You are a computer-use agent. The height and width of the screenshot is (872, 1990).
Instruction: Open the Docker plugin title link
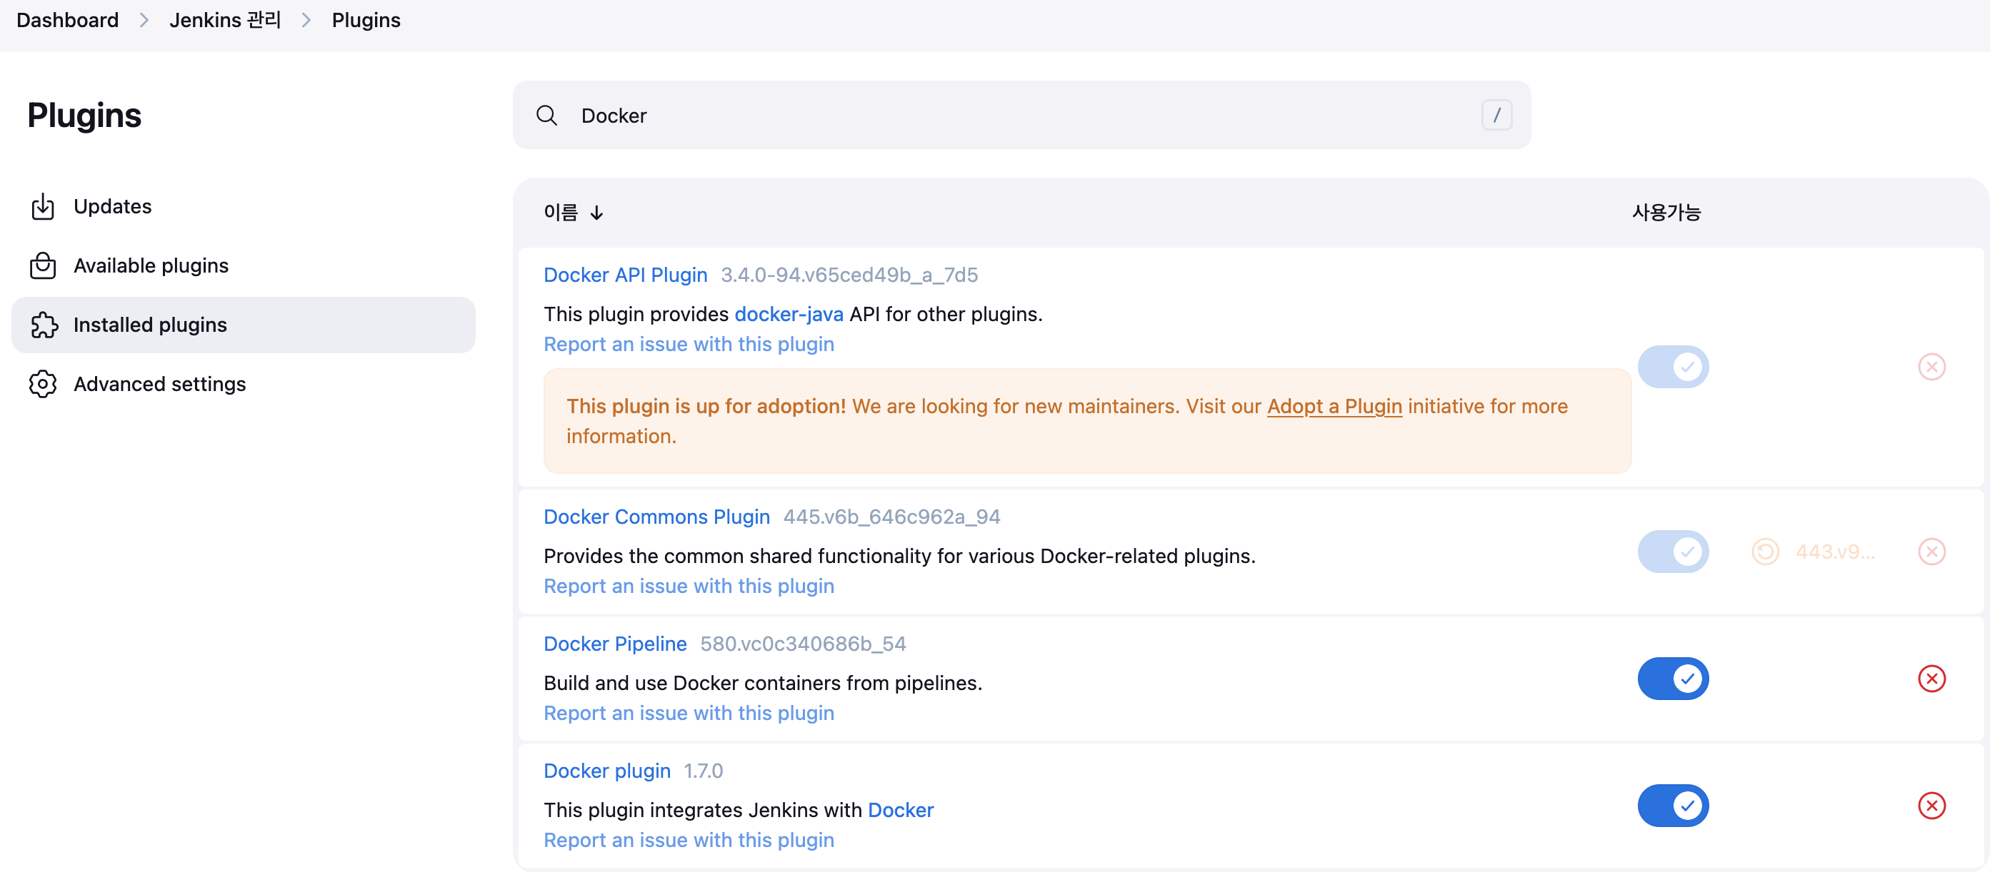click(606, 771)
